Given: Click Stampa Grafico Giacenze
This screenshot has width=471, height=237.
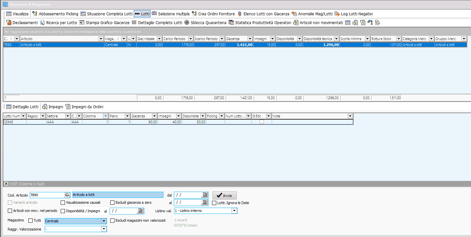Looking at the screenshot, I should [104, 22].
